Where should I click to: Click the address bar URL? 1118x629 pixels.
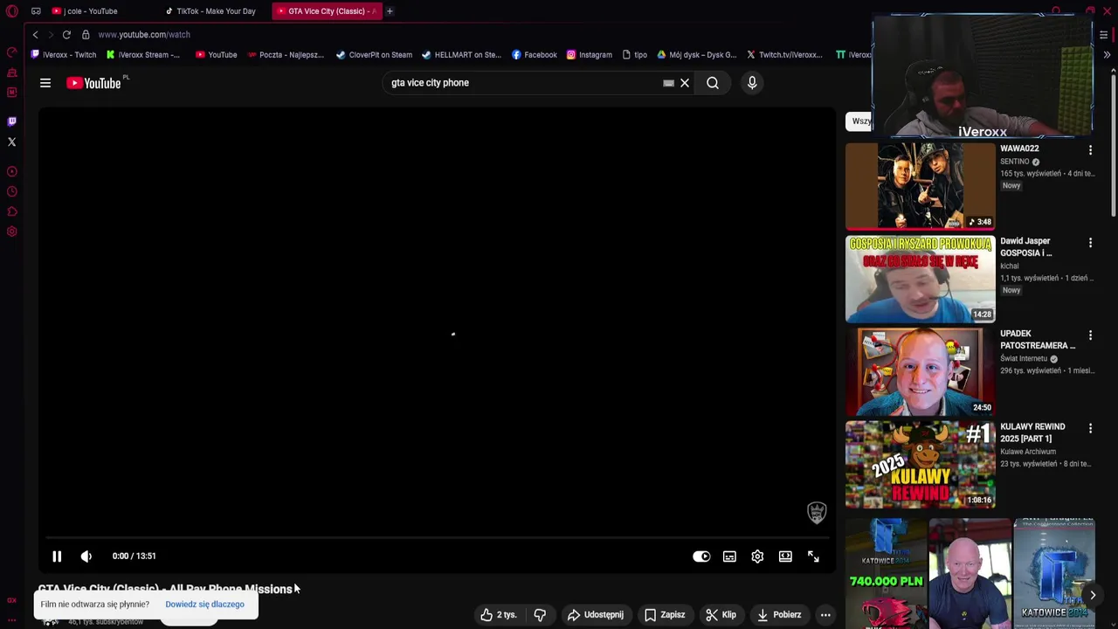pos(144,35)
